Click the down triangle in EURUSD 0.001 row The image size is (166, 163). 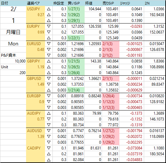click(x=49, y=44)
